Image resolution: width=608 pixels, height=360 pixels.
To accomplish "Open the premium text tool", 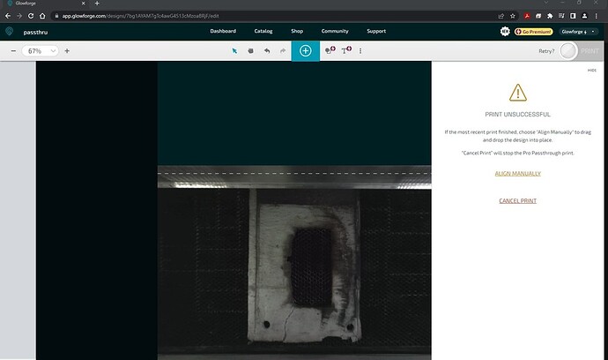I will click(346, 50).
